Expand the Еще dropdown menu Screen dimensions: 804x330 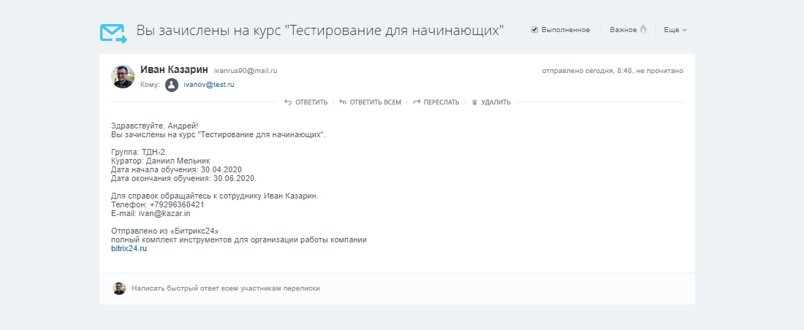[x=675, y=30]
